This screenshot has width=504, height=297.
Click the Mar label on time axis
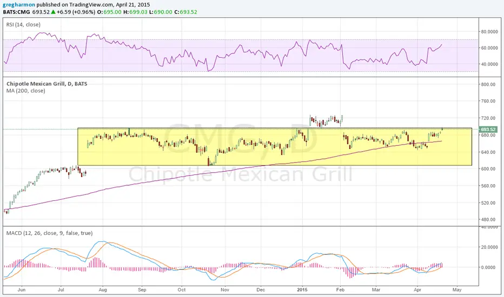[x=376, y=289]
